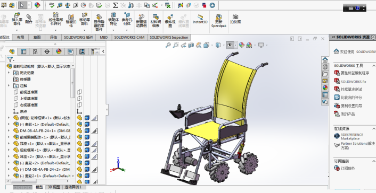The width and height of the screenshot is (376, 193).
Task: Open the SOLIDWORKS Inspection tab
Action: pos(169,37)
